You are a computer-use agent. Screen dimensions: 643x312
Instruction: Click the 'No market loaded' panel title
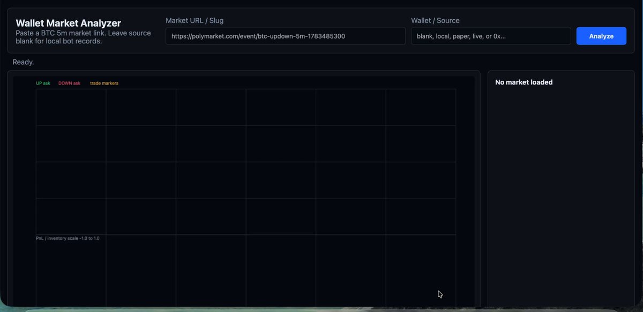click(524, 82)
